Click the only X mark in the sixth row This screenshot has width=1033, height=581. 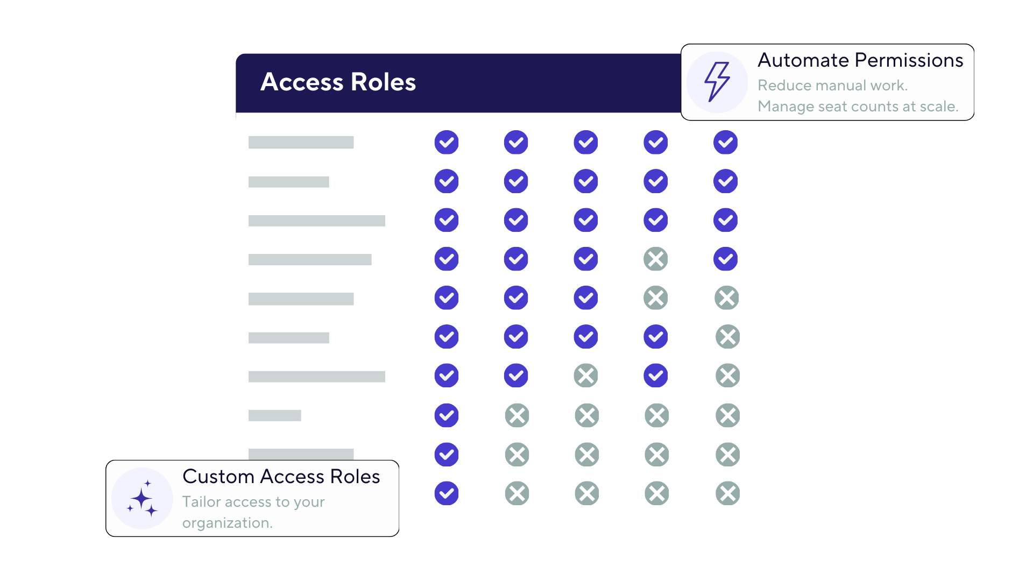[x=727, y=337]
